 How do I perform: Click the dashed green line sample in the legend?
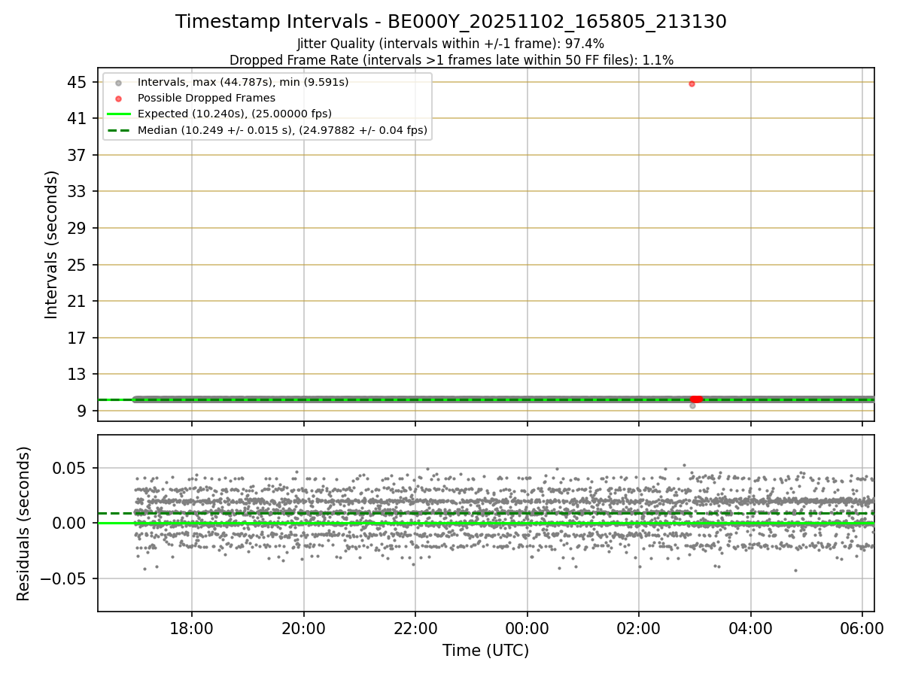(x=117, y=131)
